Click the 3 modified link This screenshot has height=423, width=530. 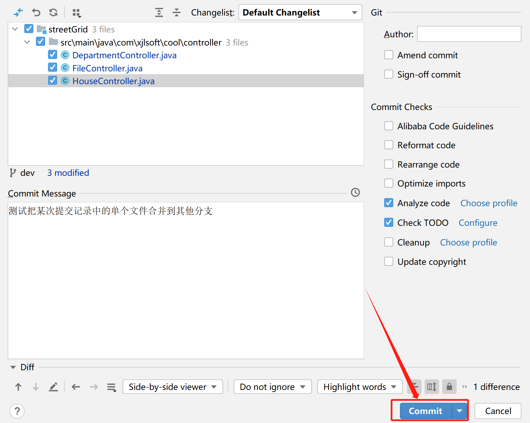tap(68, 173)
